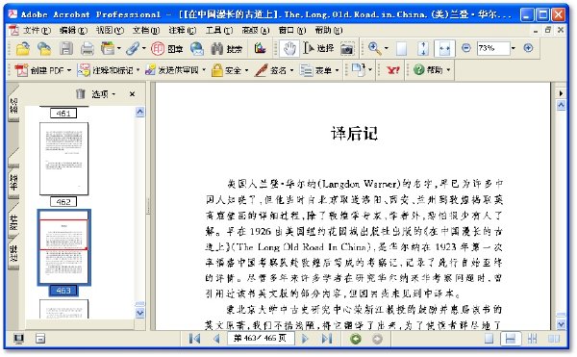The width and height of the screenshot is (577, 357).
Task: Click the trash delete page icon
Action: (80, 94)
